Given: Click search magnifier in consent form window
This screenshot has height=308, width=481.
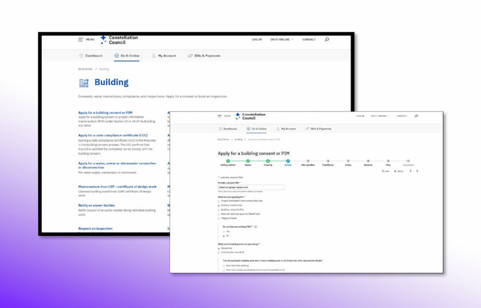Looking at the screenshot, I should pyautogui.click(x=416, y=116).
